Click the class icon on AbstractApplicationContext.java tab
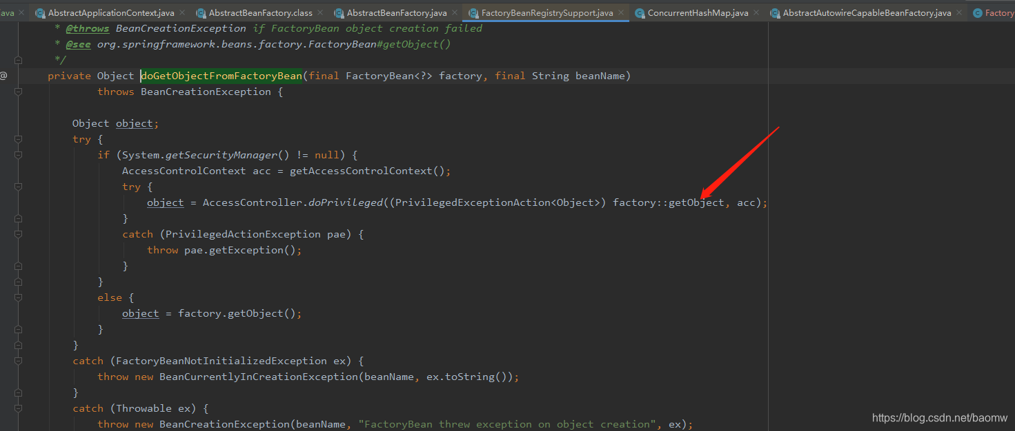 40,13
